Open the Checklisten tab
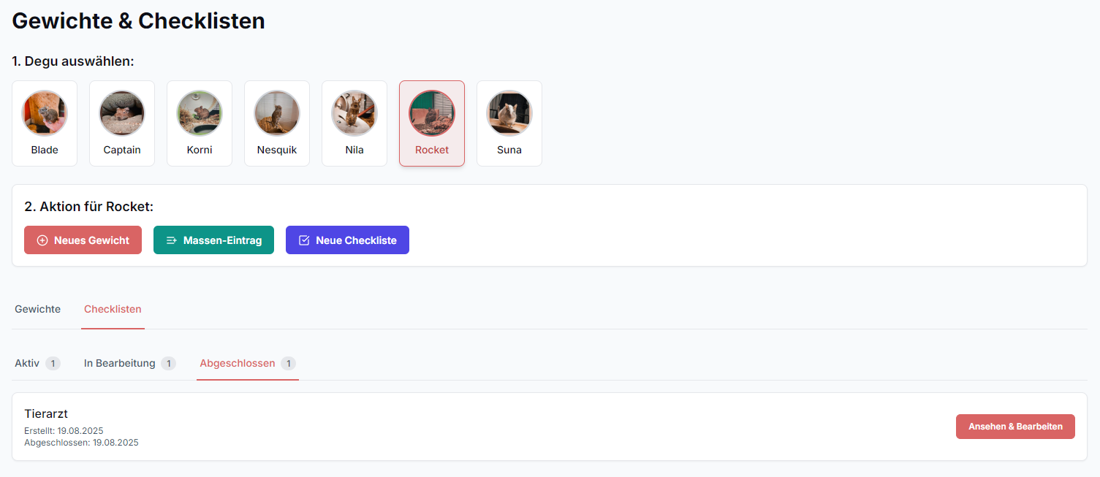 pos(113,309)
